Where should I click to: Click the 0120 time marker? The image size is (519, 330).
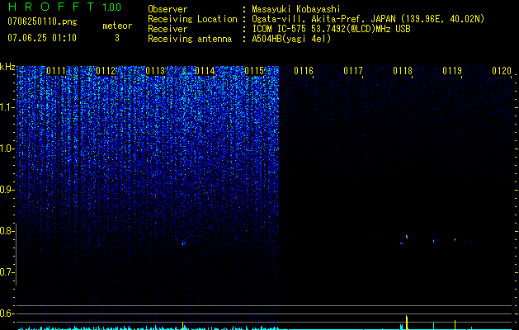click(x=502, y=71)
